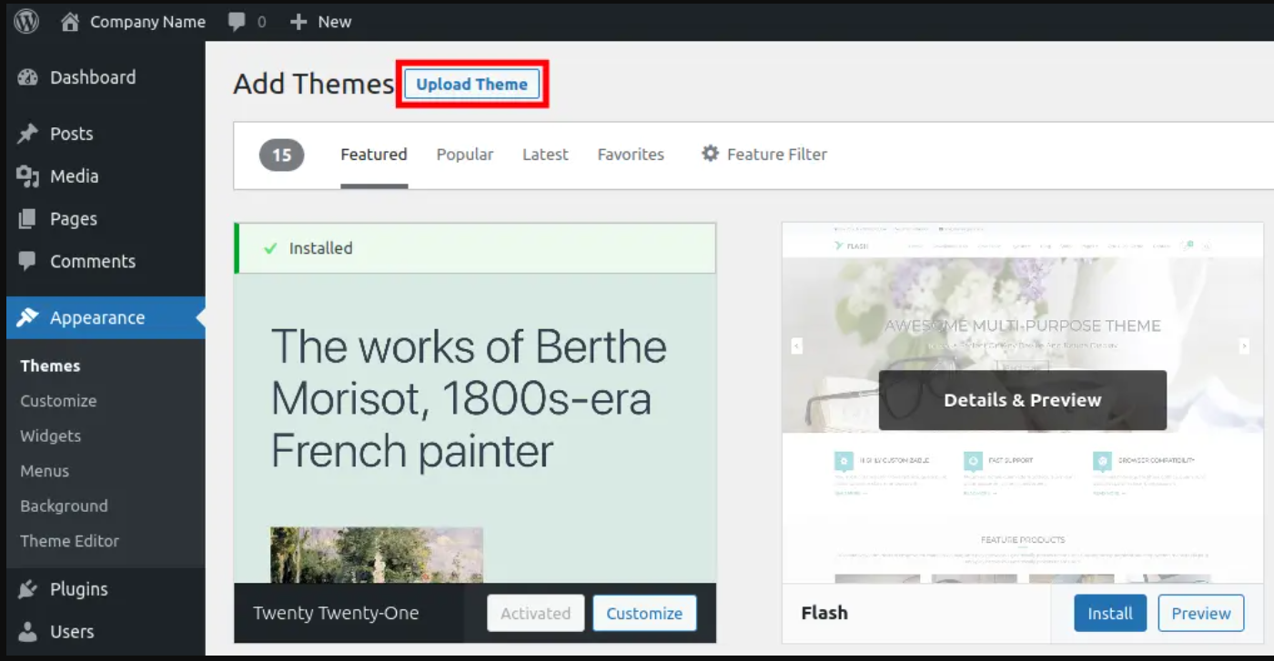The image size is (1274, 661).
Task: Open Widgets submenu item
Action: (x=50, y=436)
